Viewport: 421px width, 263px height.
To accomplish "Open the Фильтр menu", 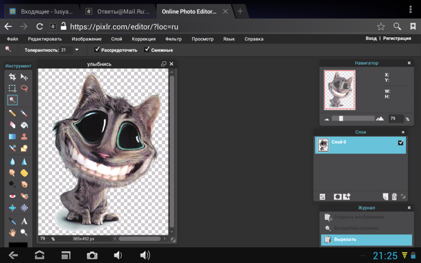I will tap(174, 39).
